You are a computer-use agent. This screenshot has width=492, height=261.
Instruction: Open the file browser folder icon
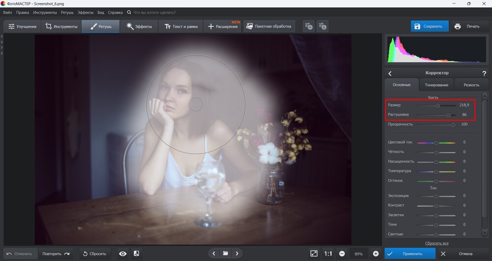coord(225,254)
